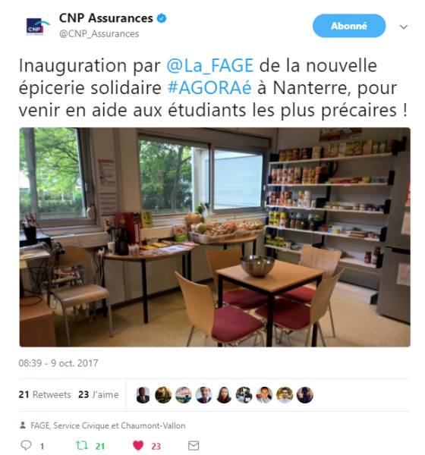Viewport: 425px width, 455px height.
Task: Click the person icon beside tagged accounts
Action: 22,425
